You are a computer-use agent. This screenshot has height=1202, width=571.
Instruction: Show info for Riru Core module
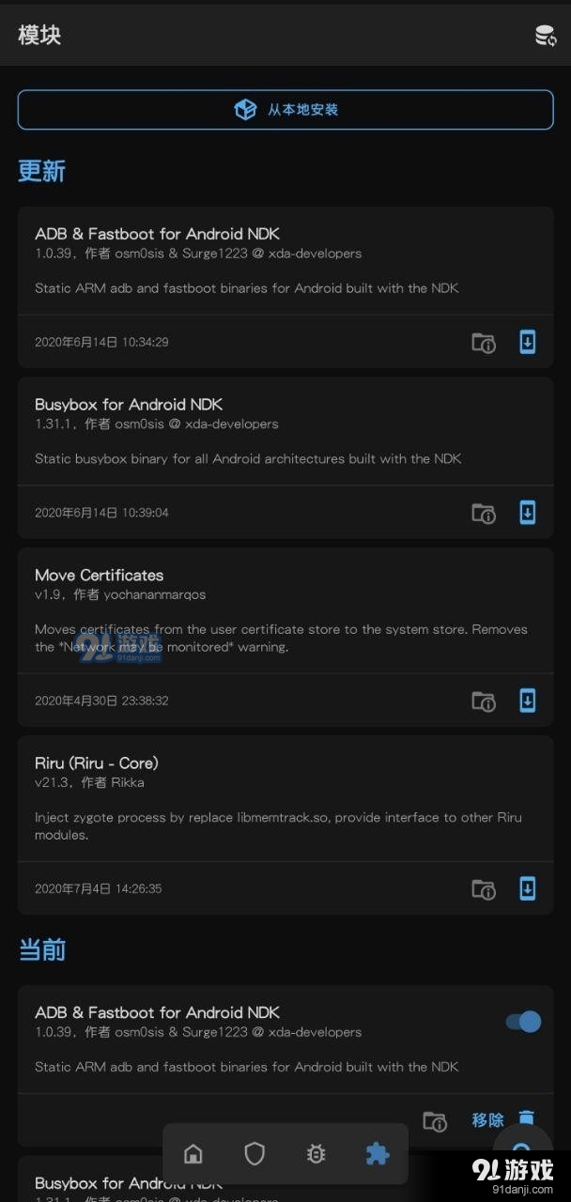(x=483, y=888)
